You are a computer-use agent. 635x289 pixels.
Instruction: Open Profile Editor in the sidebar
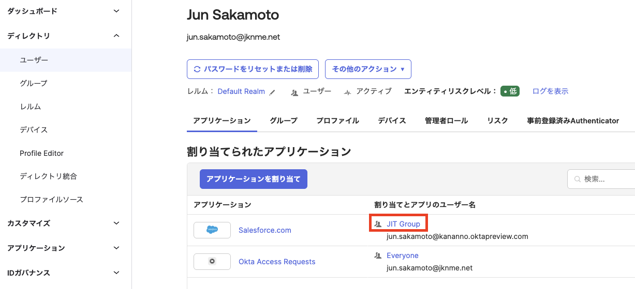coord(42,153)
